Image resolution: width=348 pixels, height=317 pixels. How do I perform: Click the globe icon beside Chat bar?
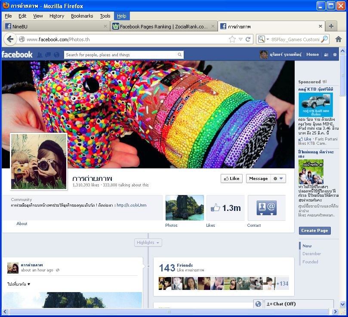point(258,304)
